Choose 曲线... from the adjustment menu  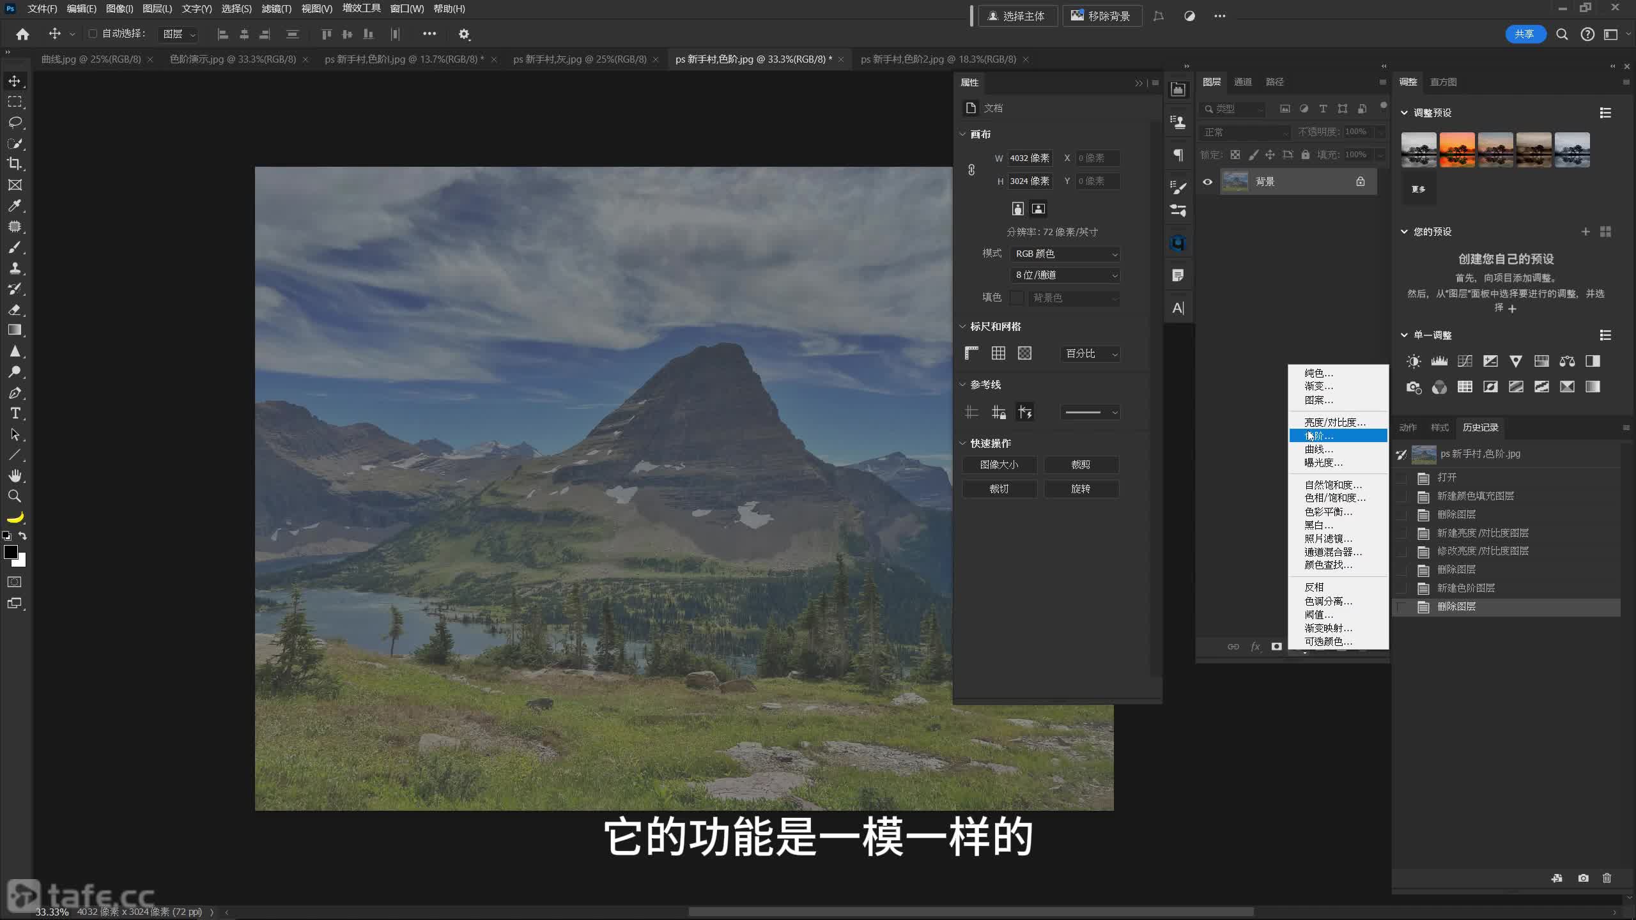click(x=1318, y=449)
